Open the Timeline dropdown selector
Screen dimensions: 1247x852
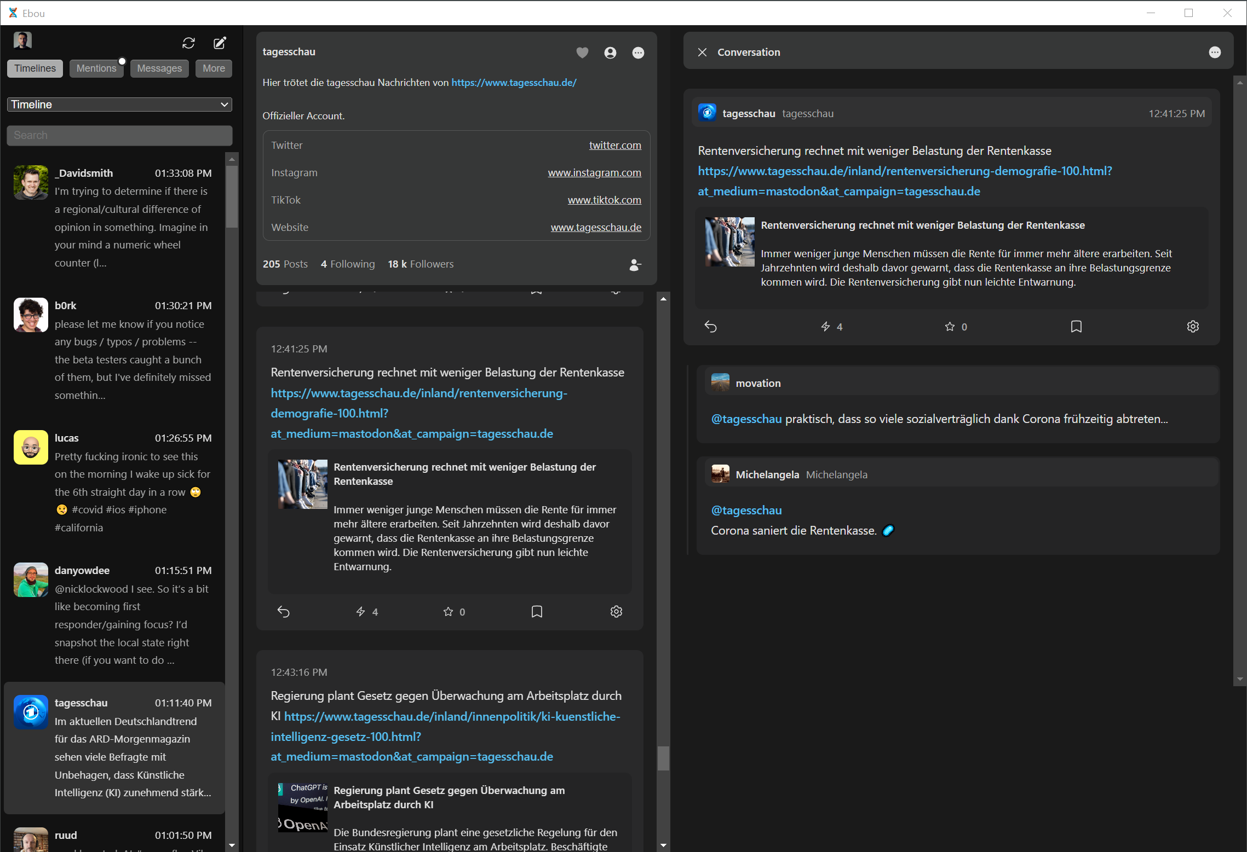(119, 105)
